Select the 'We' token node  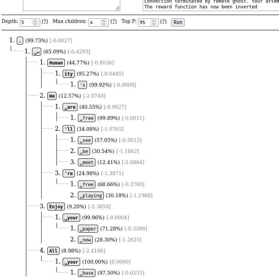tap(52, 96)
